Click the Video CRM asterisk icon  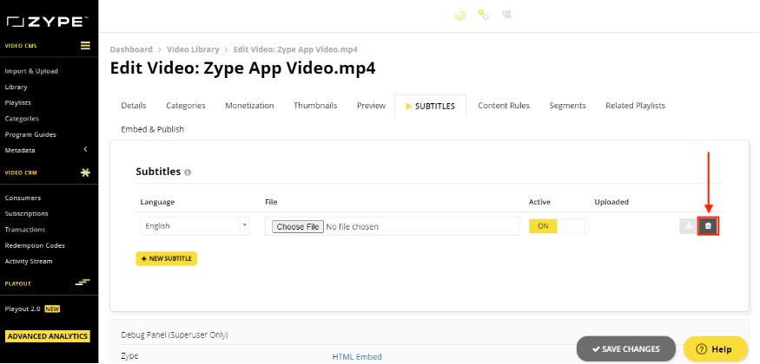click(85, 172)
